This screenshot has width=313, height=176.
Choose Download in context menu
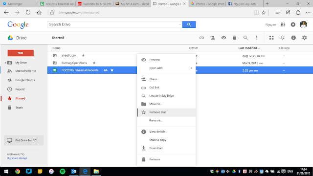[x=166, y=148]
